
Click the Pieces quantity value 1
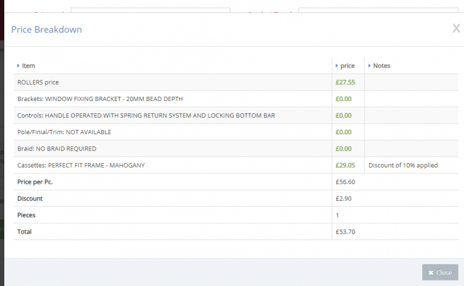point(338,215)
